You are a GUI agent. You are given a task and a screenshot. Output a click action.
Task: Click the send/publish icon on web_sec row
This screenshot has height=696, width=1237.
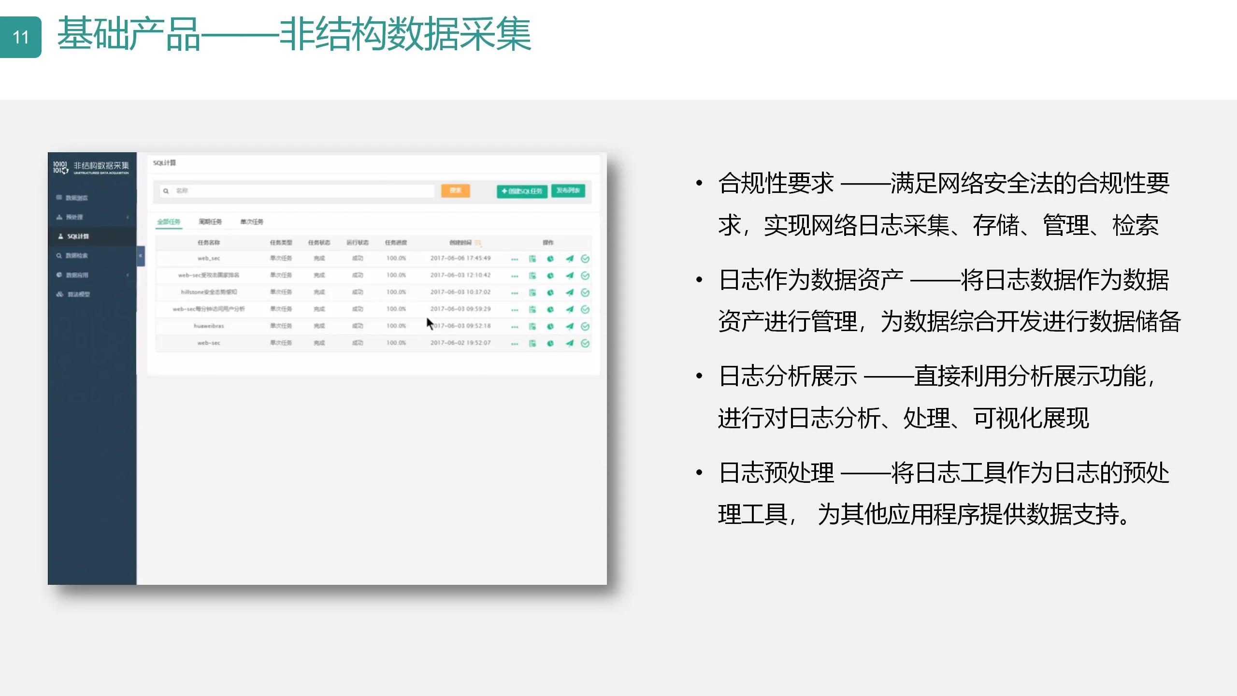pyautogui.click(x=570, y=259)
